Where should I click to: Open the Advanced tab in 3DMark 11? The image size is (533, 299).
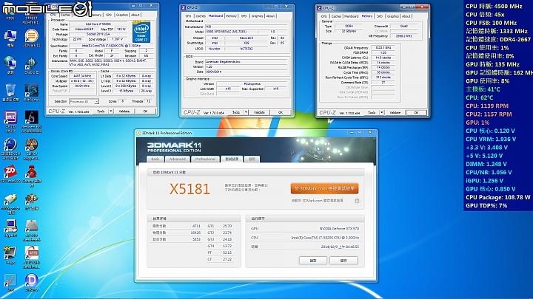[178, 159]
